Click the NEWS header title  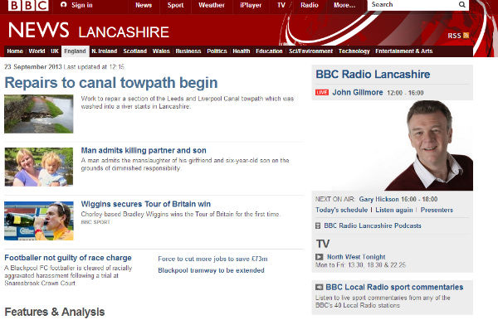pos(38,30)
